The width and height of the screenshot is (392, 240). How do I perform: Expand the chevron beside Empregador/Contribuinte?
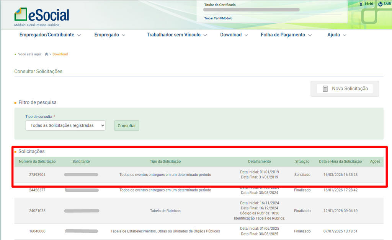click(x=79, y=35)
